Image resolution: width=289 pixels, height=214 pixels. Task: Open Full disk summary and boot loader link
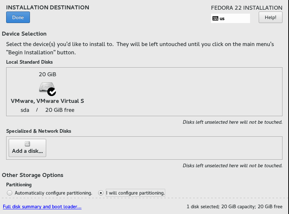tap(42, 207)
